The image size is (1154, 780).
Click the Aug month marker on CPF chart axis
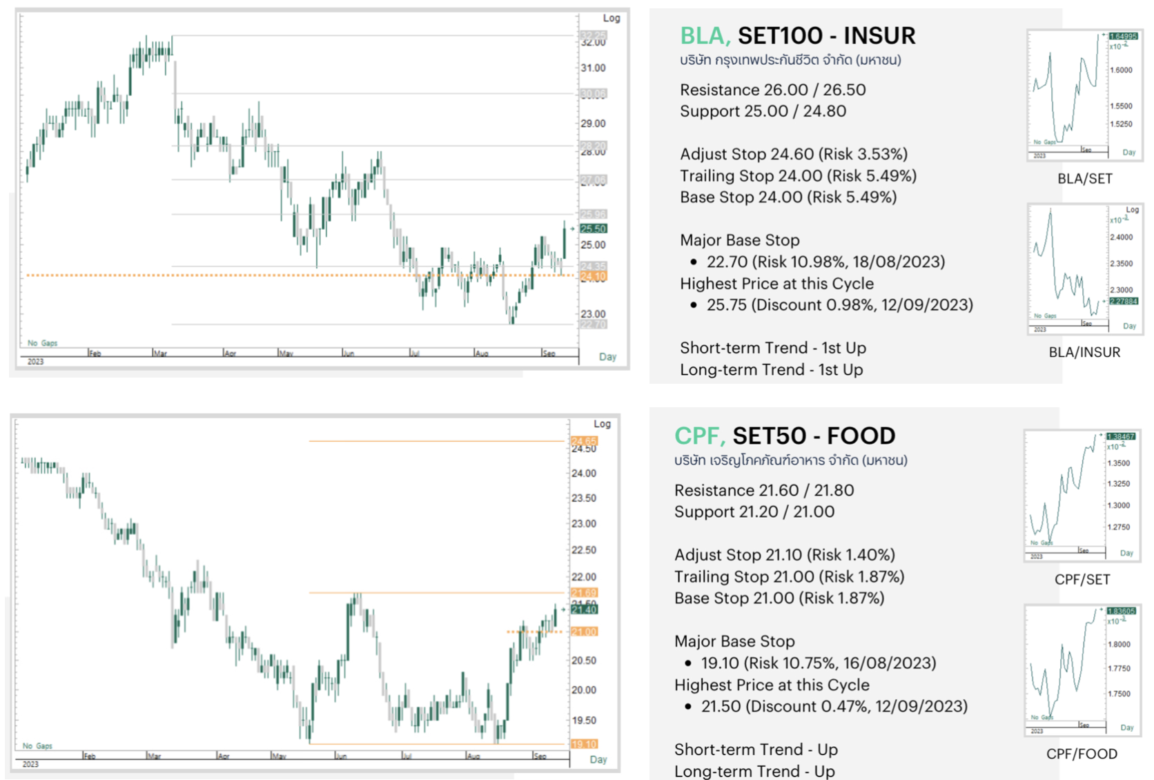click(x=473, y=757)
